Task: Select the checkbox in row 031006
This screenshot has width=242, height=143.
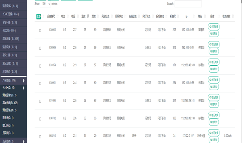Action: coord(40,101)
